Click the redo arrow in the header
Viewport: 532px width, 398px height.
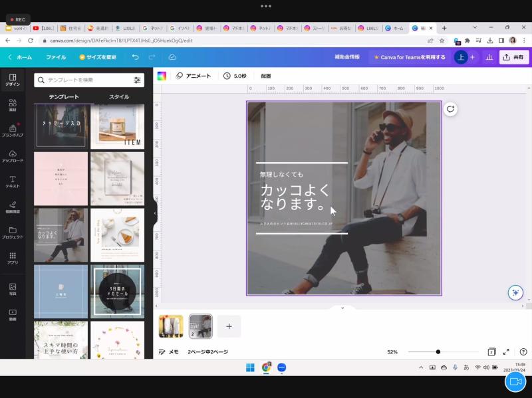152,57
